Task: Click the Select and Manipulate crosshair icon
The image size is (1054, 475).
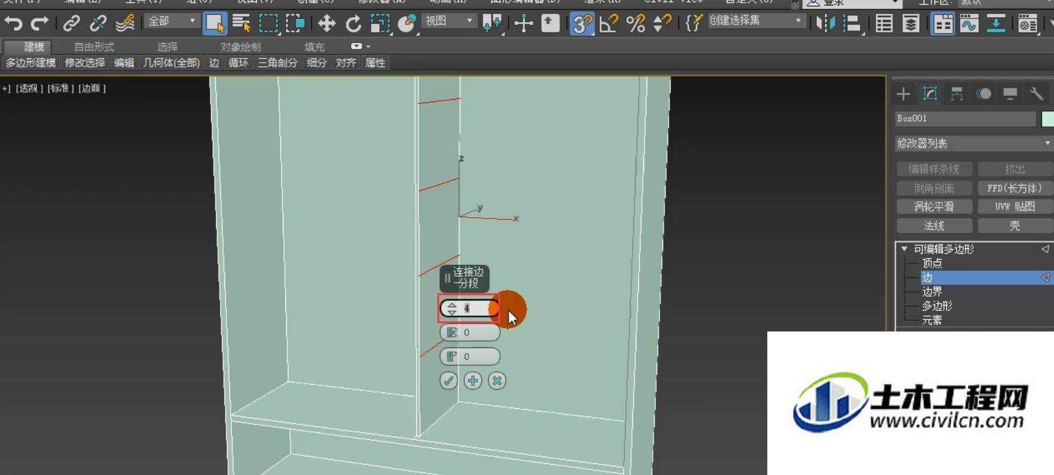Action: coord(524,24)
